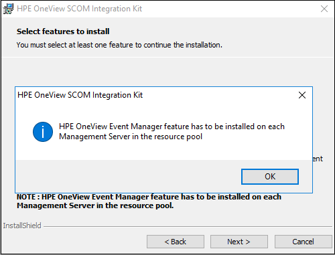Close the HPE OneView message dialog

302,95
